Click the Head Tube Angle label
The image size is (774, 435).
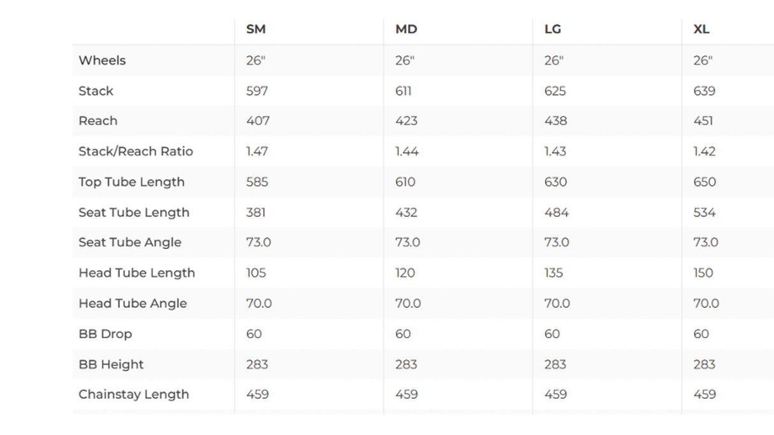point(133,304)
